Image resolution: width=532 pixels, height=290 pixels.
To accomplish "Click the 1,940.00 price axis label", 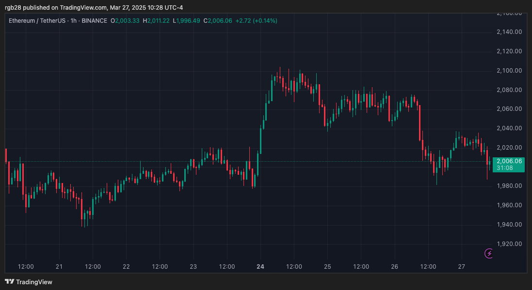I will point(509,225).
